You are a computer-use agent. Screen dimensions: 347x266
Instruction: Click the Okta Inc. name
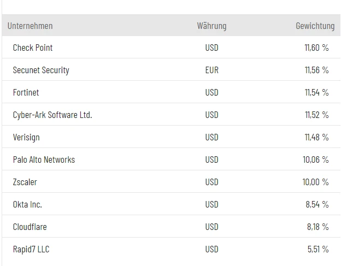point(27,205)
